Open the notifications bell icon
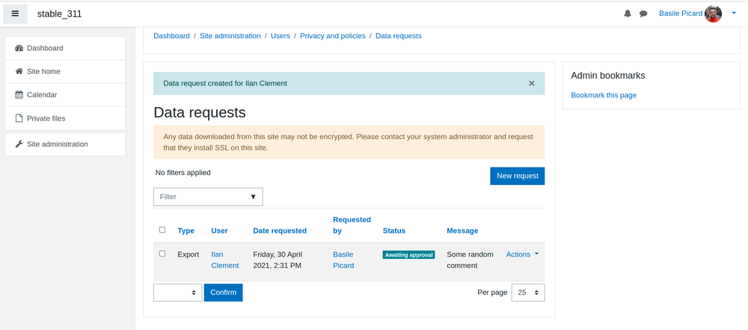 (628, 14)
